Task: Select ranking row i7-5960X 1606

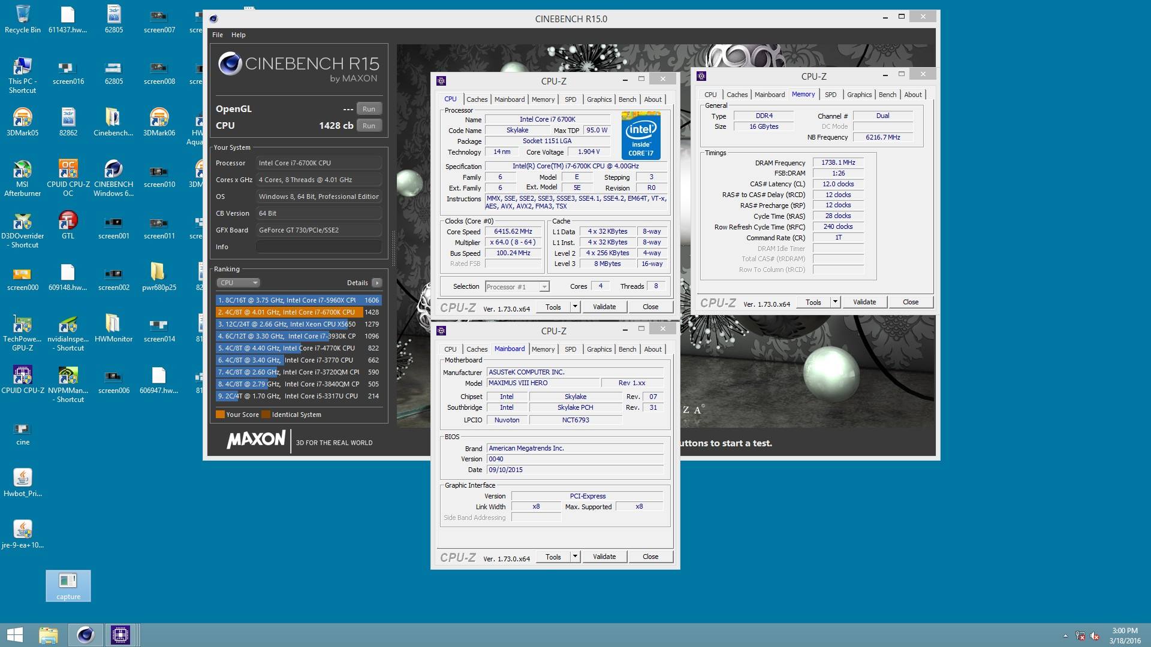Action: point(299,300)
